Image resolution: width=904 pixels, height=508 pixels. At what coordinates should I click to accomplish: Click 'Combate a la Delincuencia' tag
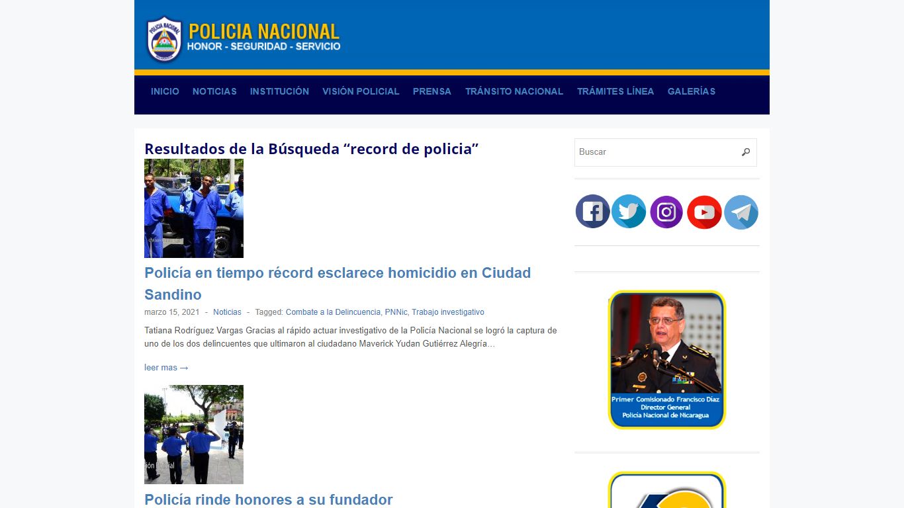pyautogui.click(x=333, y=312)
